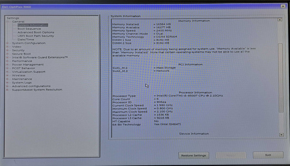Viewport: 290px width, 166px height.
Task: Click the Slot1_M.2 Mass Storage value
Action: [165, 68]
